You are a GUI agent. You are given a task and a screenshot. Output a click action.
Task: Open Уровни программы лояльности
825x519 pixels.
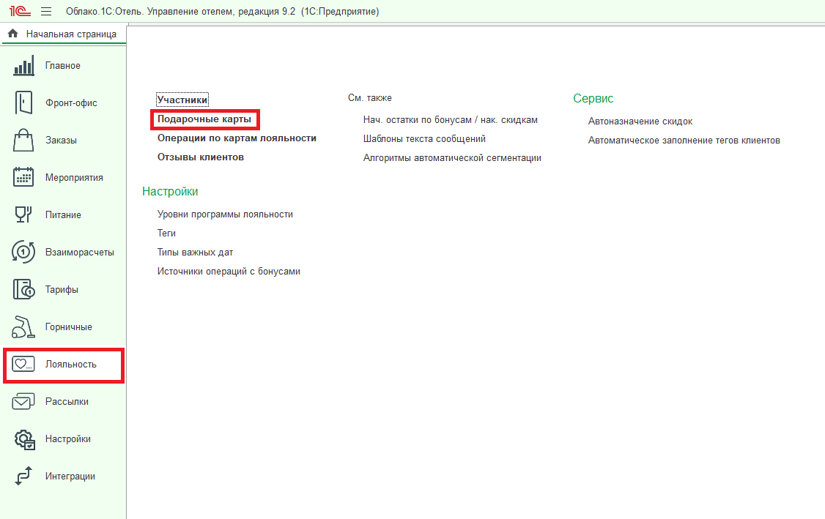[225, 214]
